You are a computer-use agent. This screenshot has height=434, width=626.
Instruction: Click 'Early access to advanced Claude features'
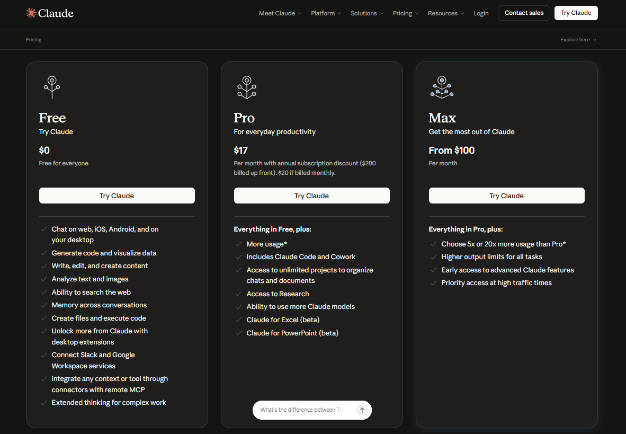point(507,270)
